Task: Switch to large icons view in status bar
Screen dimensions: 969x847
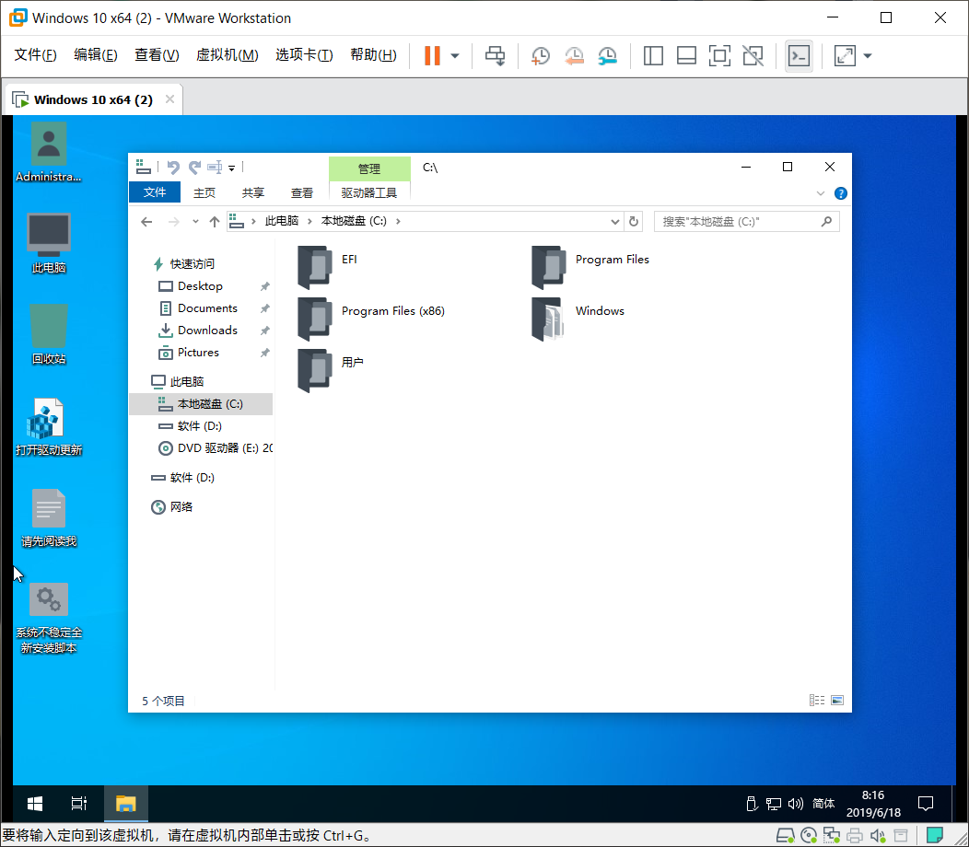Action: [837, 700]
